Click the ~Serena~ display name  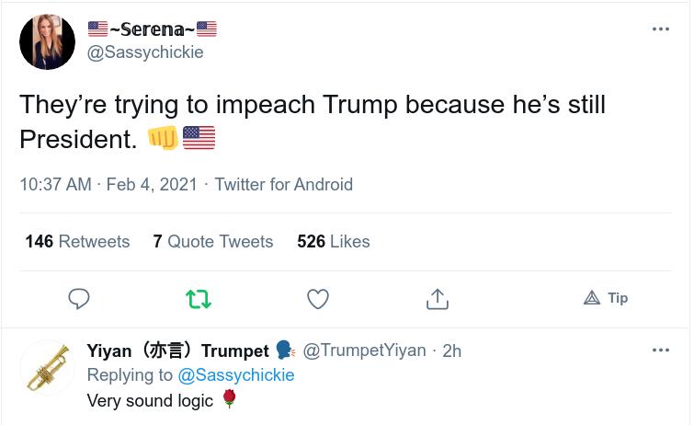click(153, 29)
